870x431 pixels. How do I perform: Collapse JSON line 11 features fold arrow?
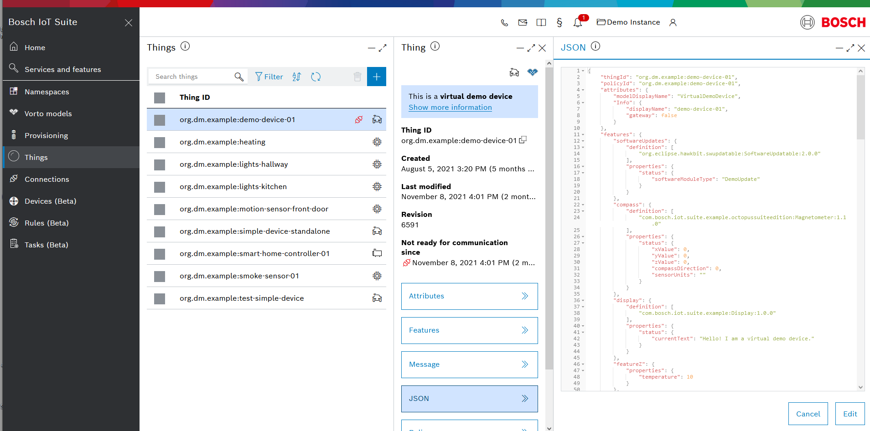coord(583,134)
